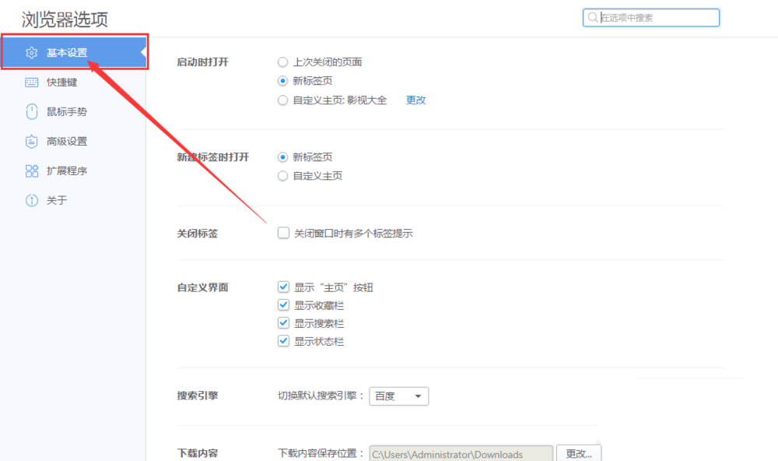This screenshot has height=461, width=778.
Task: Select the gear icon for 基本设置
Action: [x=31, y=53]
